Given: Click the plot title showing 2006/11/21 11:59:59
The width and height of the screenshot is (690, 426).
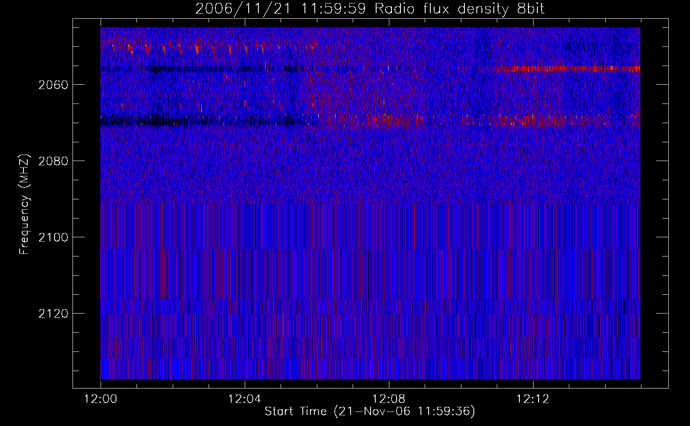Looking at the screenshot, I should pos(370,9).
